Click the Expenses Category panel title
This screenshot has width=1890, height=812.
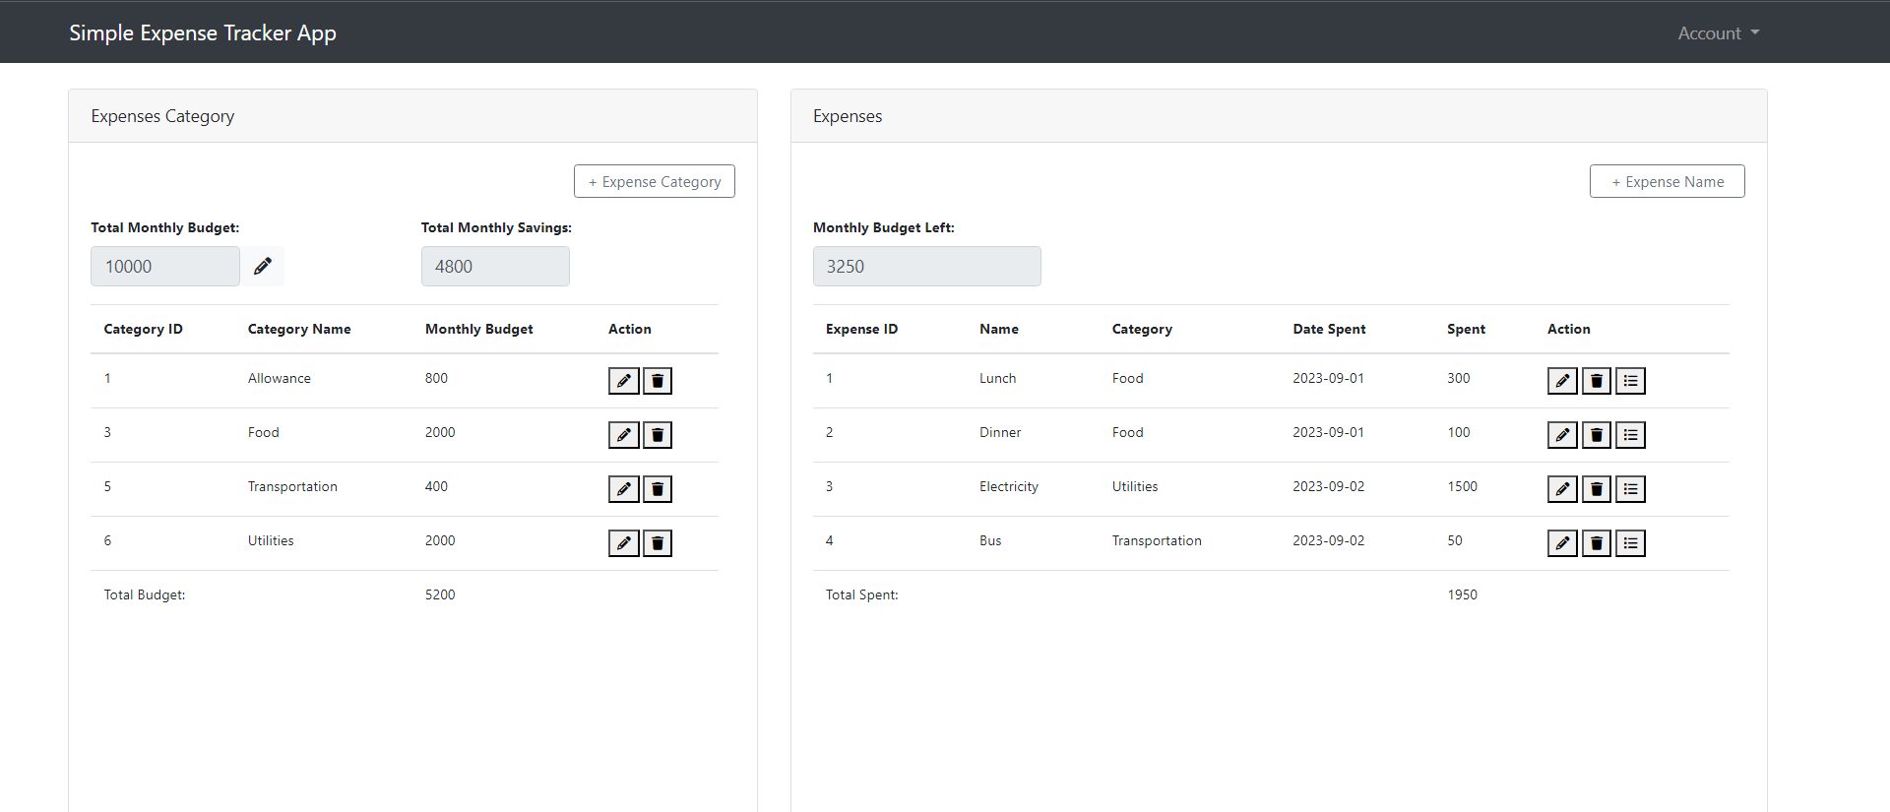(162, 116)
